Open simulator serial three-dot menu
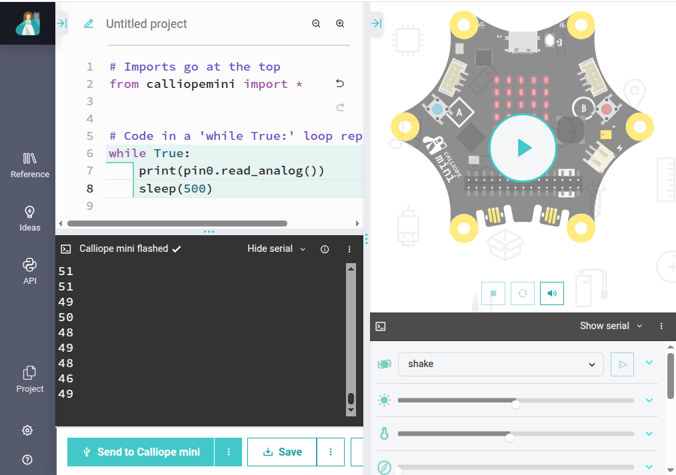This screenshot has width=676, height=475. [x=661, y=326]
